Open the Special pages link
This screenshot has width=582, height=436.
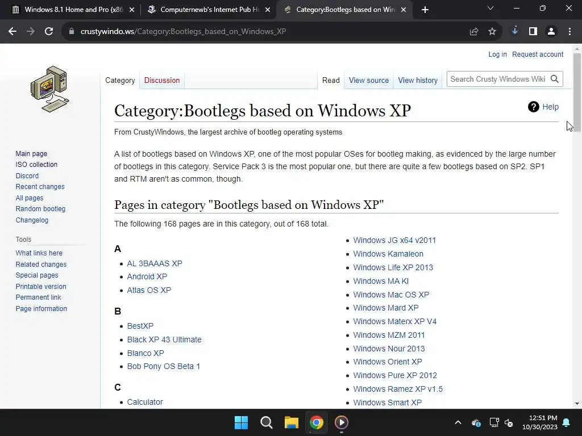pyautogui.click(x=37, y=275)
